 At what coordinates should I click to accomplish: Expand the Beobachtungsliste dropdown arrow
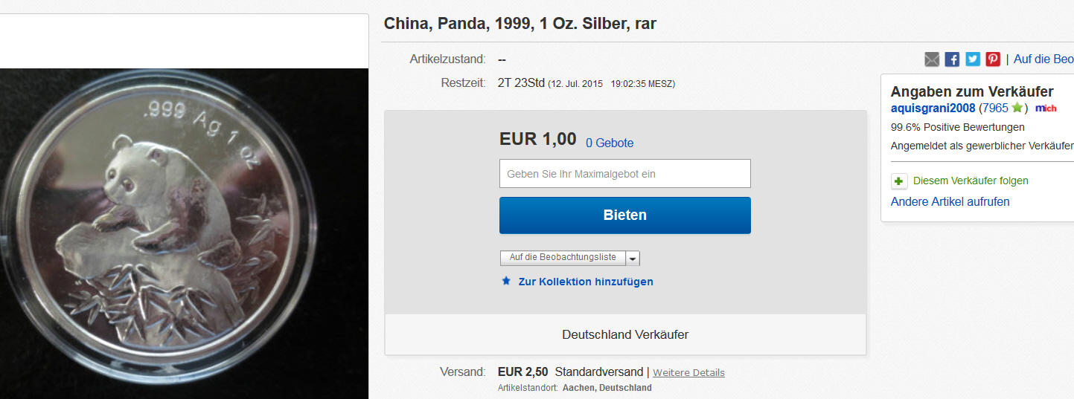tap(633, 259)
